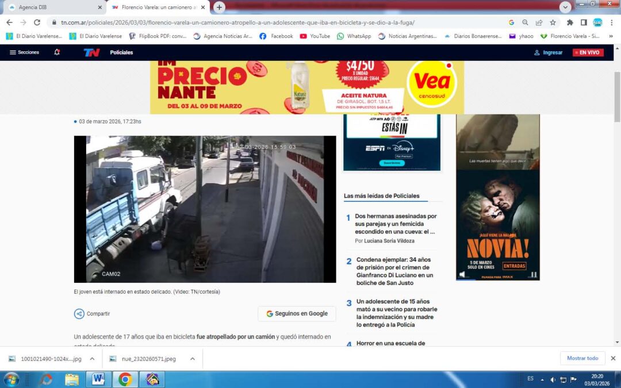Open a new browser tab
This screenshot has height=388, width=621.
point(219,7)
